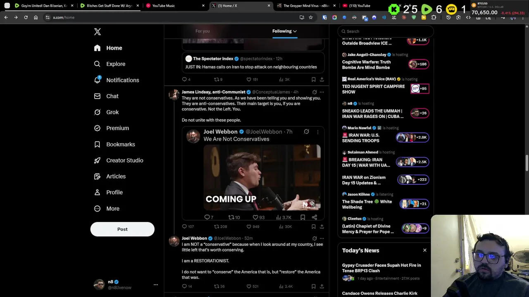This screenshot has width=529, height=297.
Task: Open James Lindsay, anti-Communist profile name
Action: (x=213, y=92)
